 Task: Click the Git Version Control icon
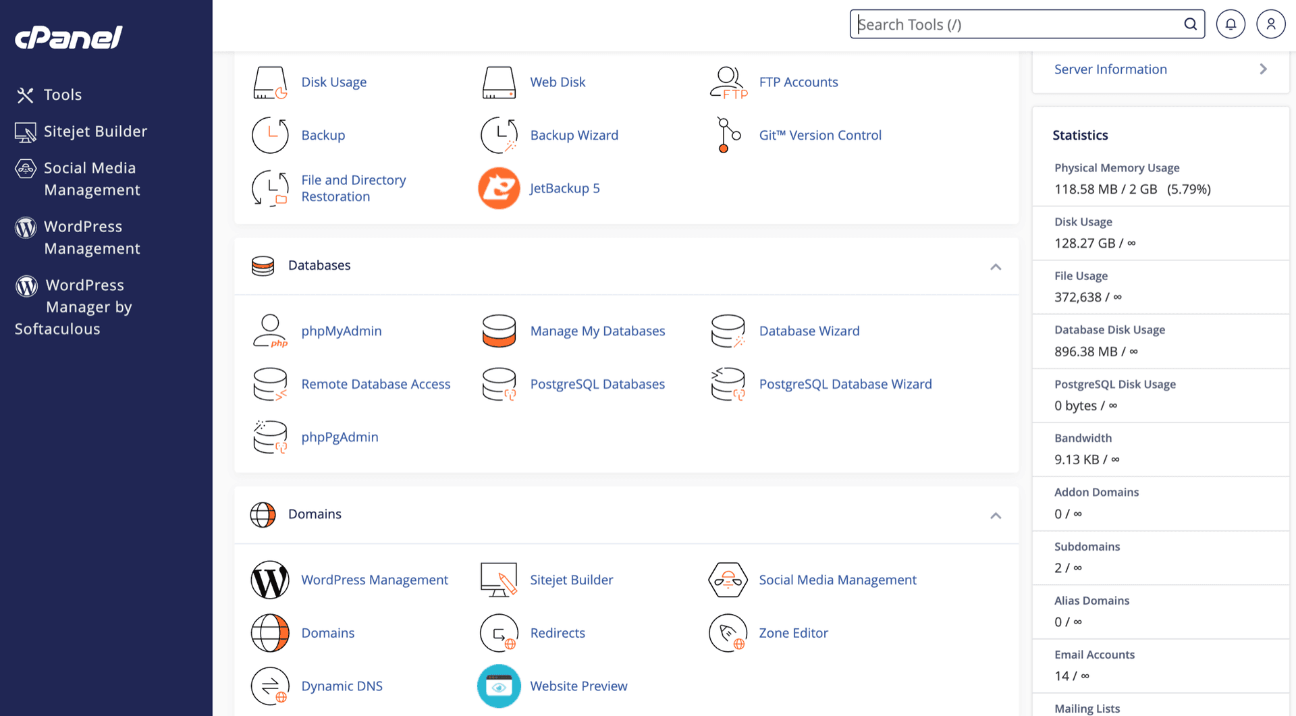point(728,135)
